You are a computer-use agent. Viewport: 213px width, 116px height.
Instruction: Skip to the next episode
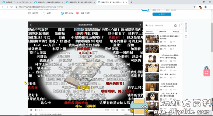pyautogui.click(x=36, y=110)
